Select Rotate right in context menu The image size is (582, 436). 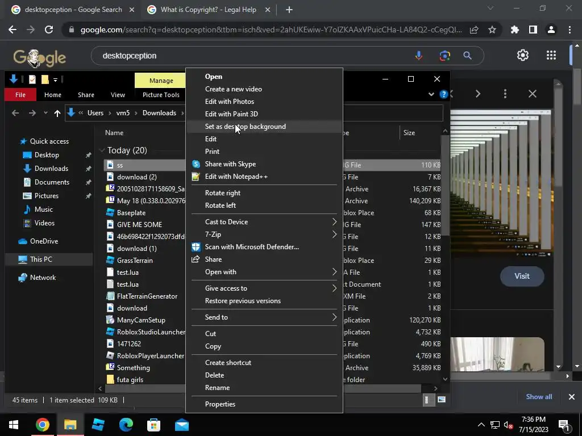264,193
